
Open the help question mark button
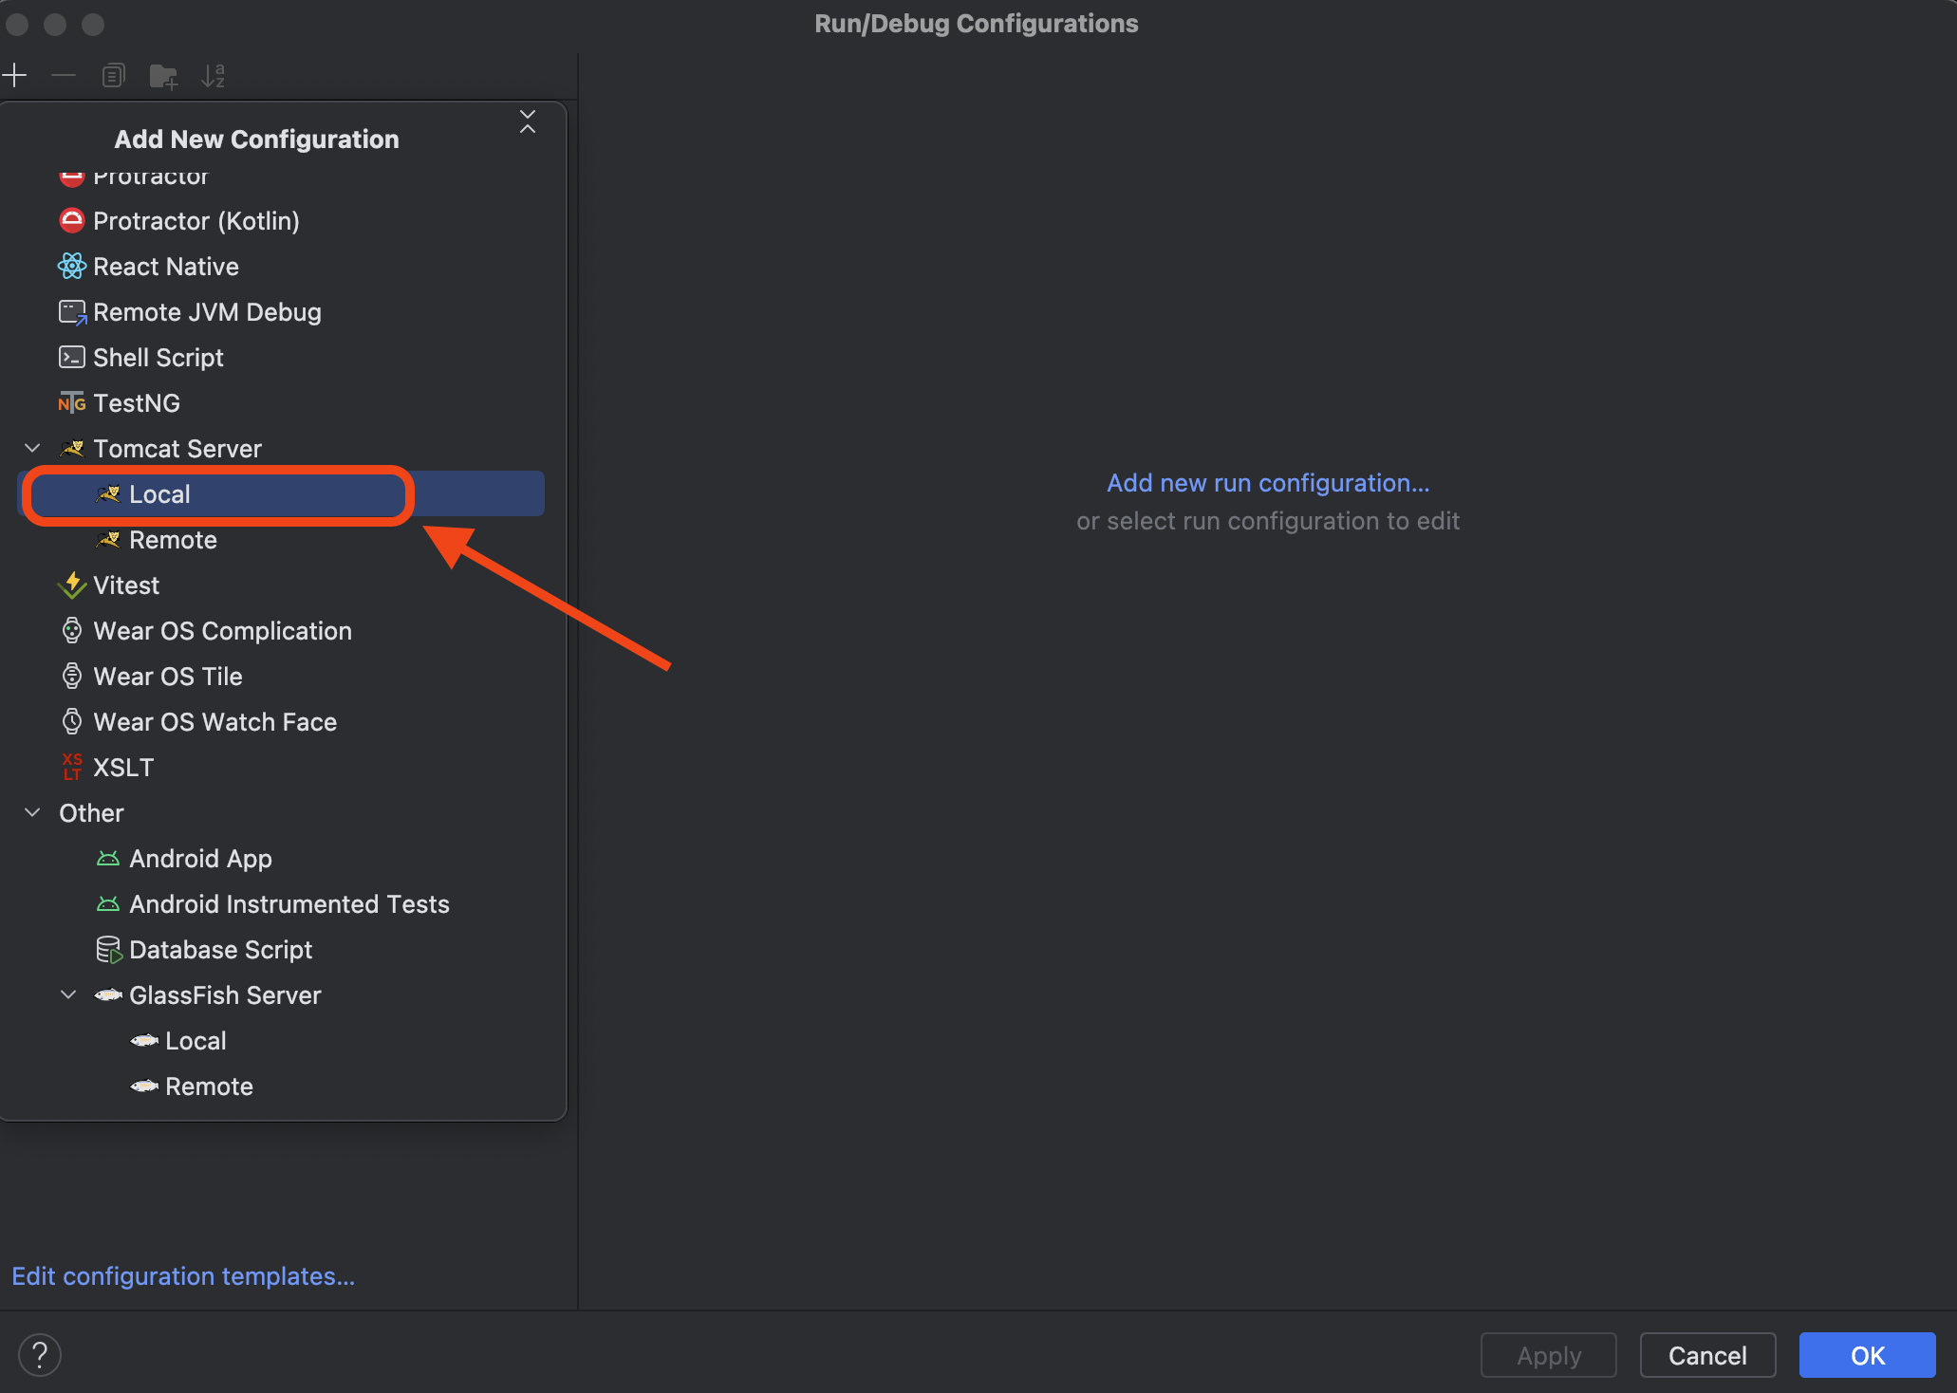pos(40,1354)
